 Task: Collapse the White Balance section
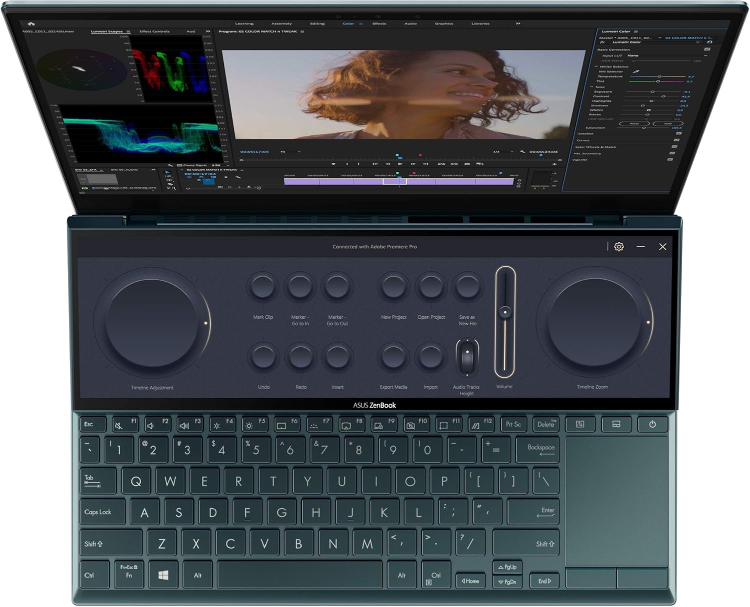pos(596,66)
